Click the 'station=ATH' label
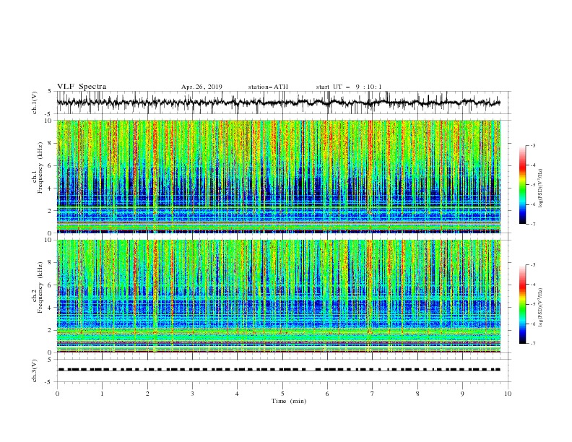Screen dimensions: 572x442 268,87
